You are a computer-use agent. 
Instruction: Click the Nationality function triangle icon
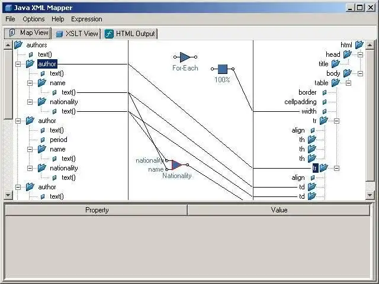176,165
